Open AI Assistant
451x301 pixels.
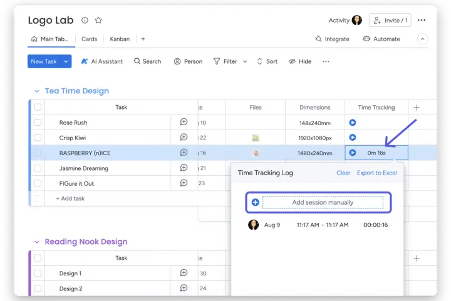click(102, 61)
